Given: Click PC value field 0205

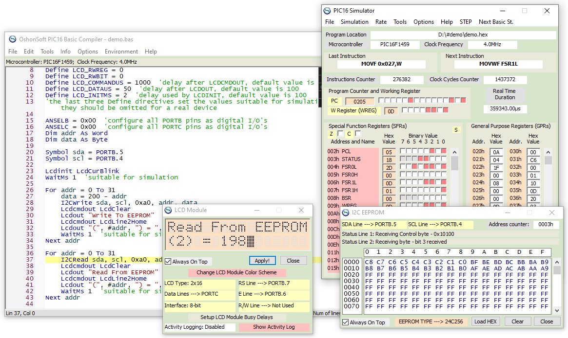Looking at the screenshot, I should [x=359, y=102].
